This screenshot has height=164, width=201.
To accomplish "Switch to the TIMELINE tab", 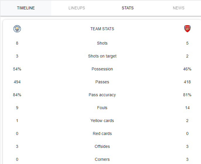I will (26, 8).
